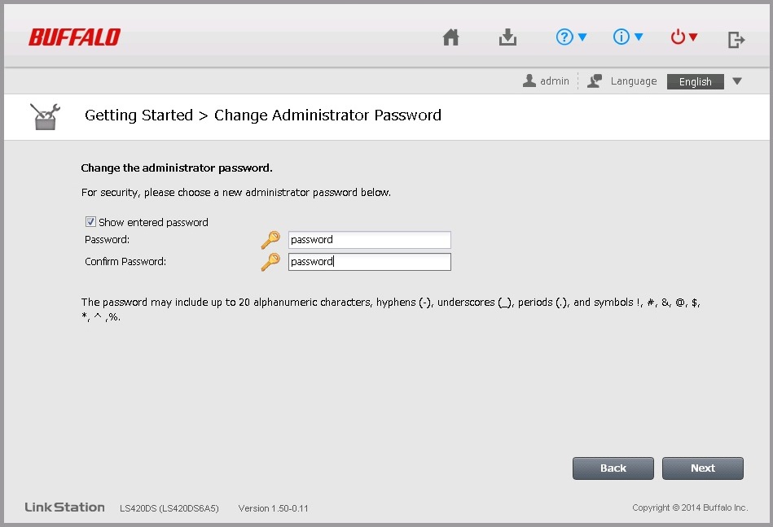Click the admin user icon
This screenshot has height=527, width=773.
point(529,81)
